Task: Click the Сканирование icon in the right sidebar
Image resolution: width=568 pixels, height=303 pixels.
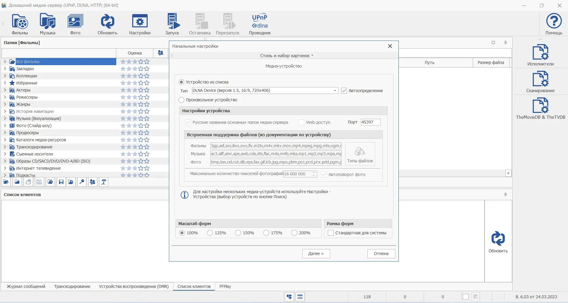Action: pos(540,82)
